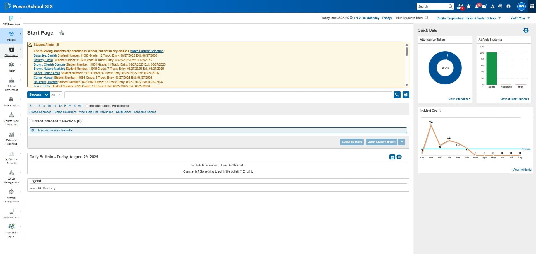Open Applications in sidebar

[11, 213]
